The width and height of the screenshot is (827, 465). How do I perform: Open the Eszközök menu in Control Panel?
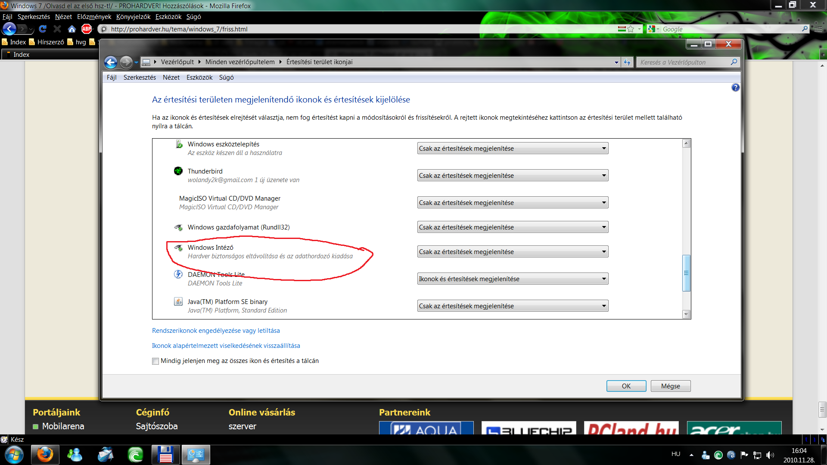pos(199,77)
